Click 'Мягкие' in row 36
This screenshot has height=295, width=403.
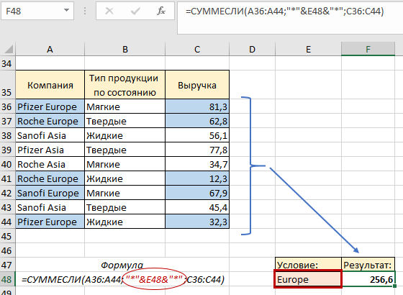tap(125, 106)
